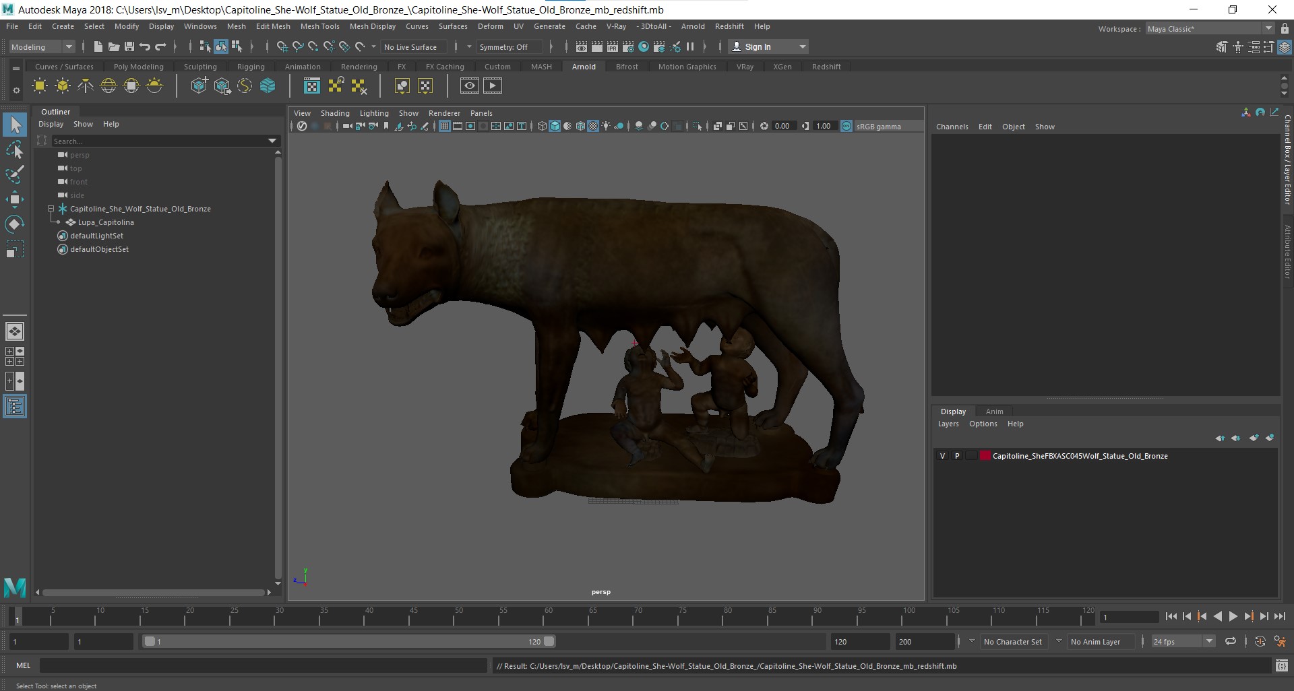Open the vertical Attribute Editor side tab
Image resolution: width=1294 pixels, height=691 pixels.
click(x=1287, y=252)
